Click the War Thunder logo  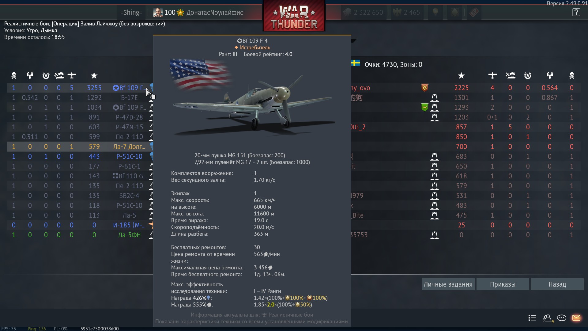click(294, 16)
